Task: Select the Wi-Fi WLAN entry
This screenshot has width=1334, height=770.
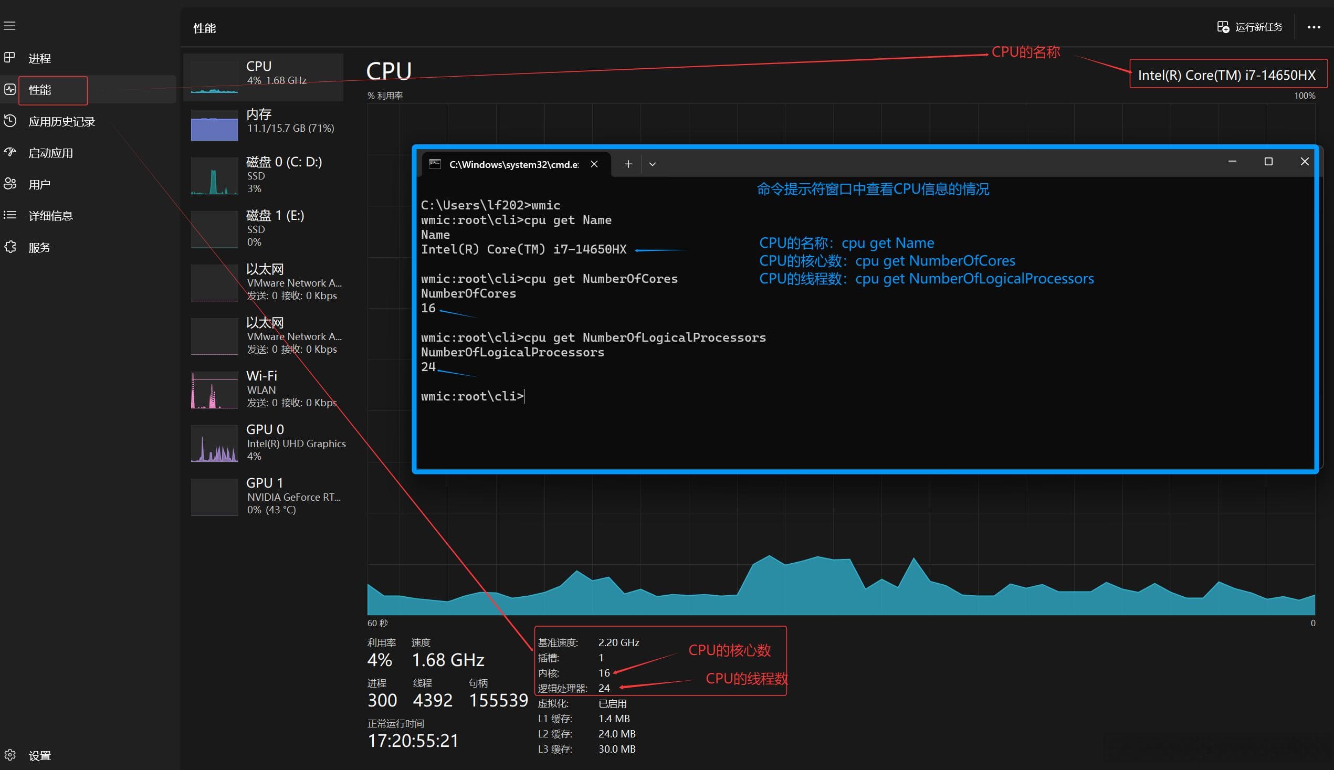Action: click(x=264, y=389)
